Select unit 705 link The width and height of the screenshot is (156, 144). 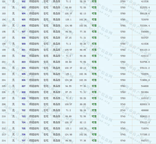pos(24,128)
